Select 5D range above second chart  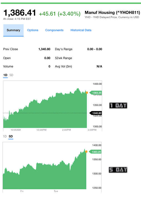(x=11, y=137)
